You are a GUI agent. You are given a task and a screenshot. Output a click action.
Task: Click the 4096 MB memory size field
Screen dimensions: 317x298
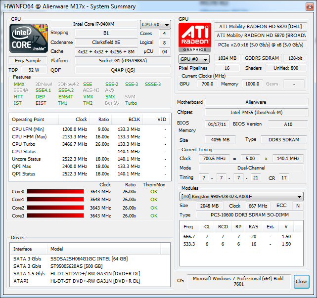[221, 140]
